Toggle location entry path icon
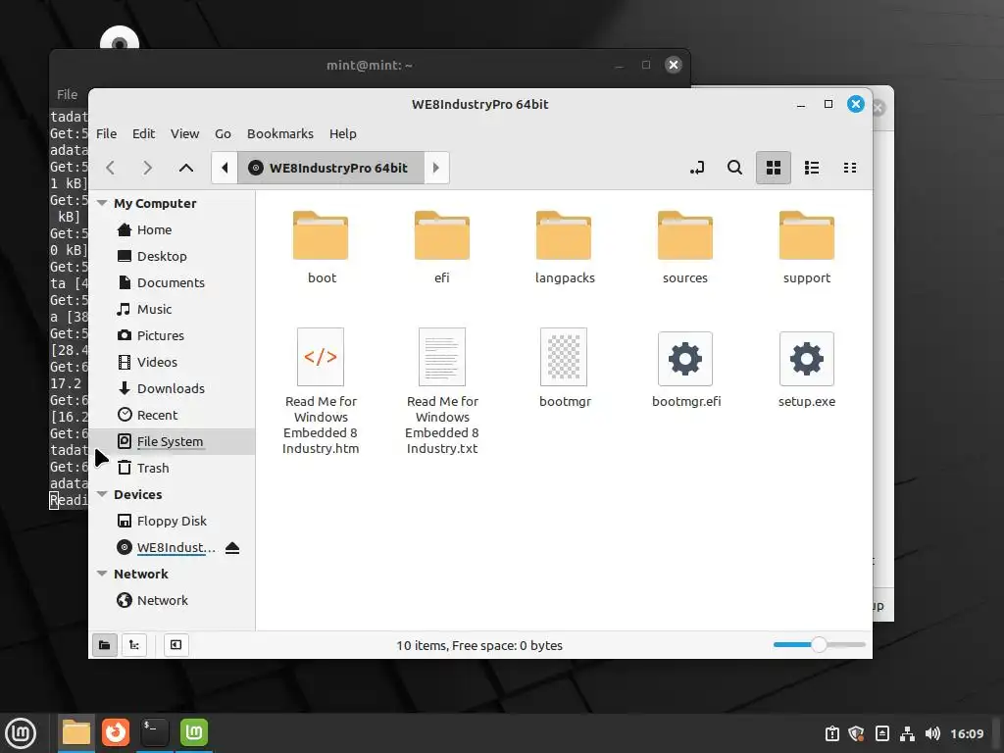1004x753 pixels. click(x=697, y=168)
